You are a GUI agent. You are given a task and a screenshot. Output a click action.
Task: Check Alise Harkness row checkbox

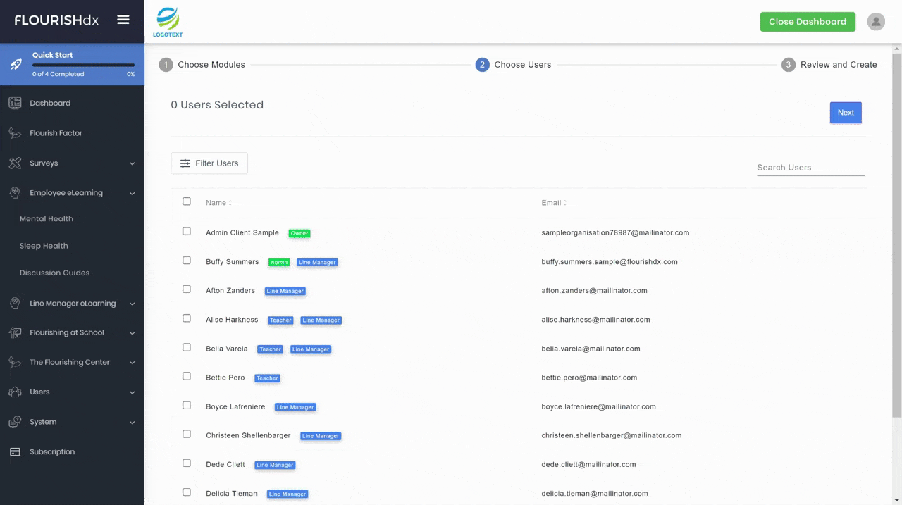click(x=187, y=318)
